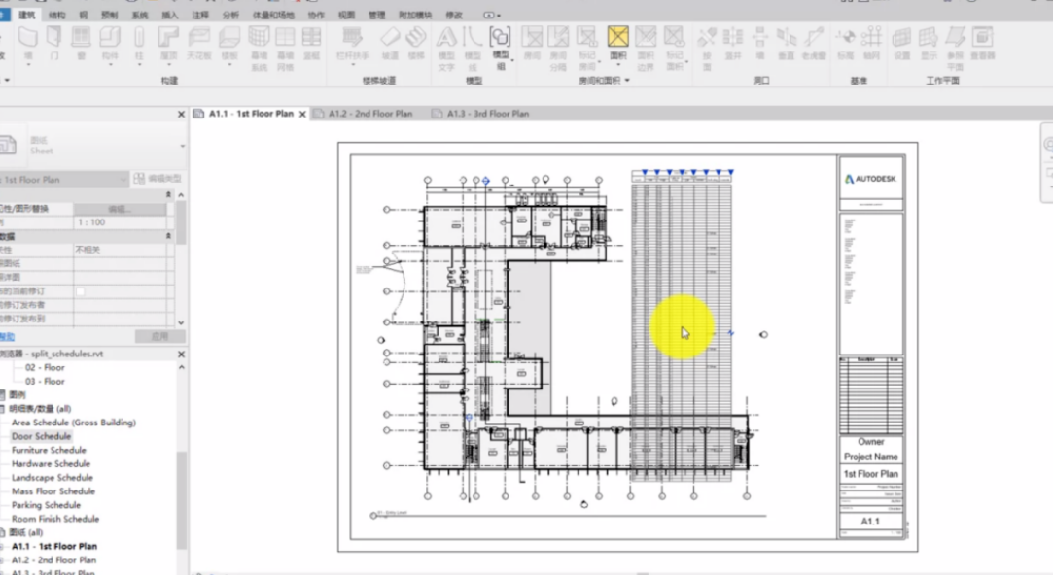Select the Dormer (老虎窗) opening tool
Viewport: 1053px width, 575px height.
click(814, 44)
